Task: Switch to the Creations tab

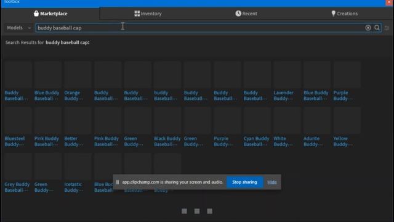Action: (344, 14)
